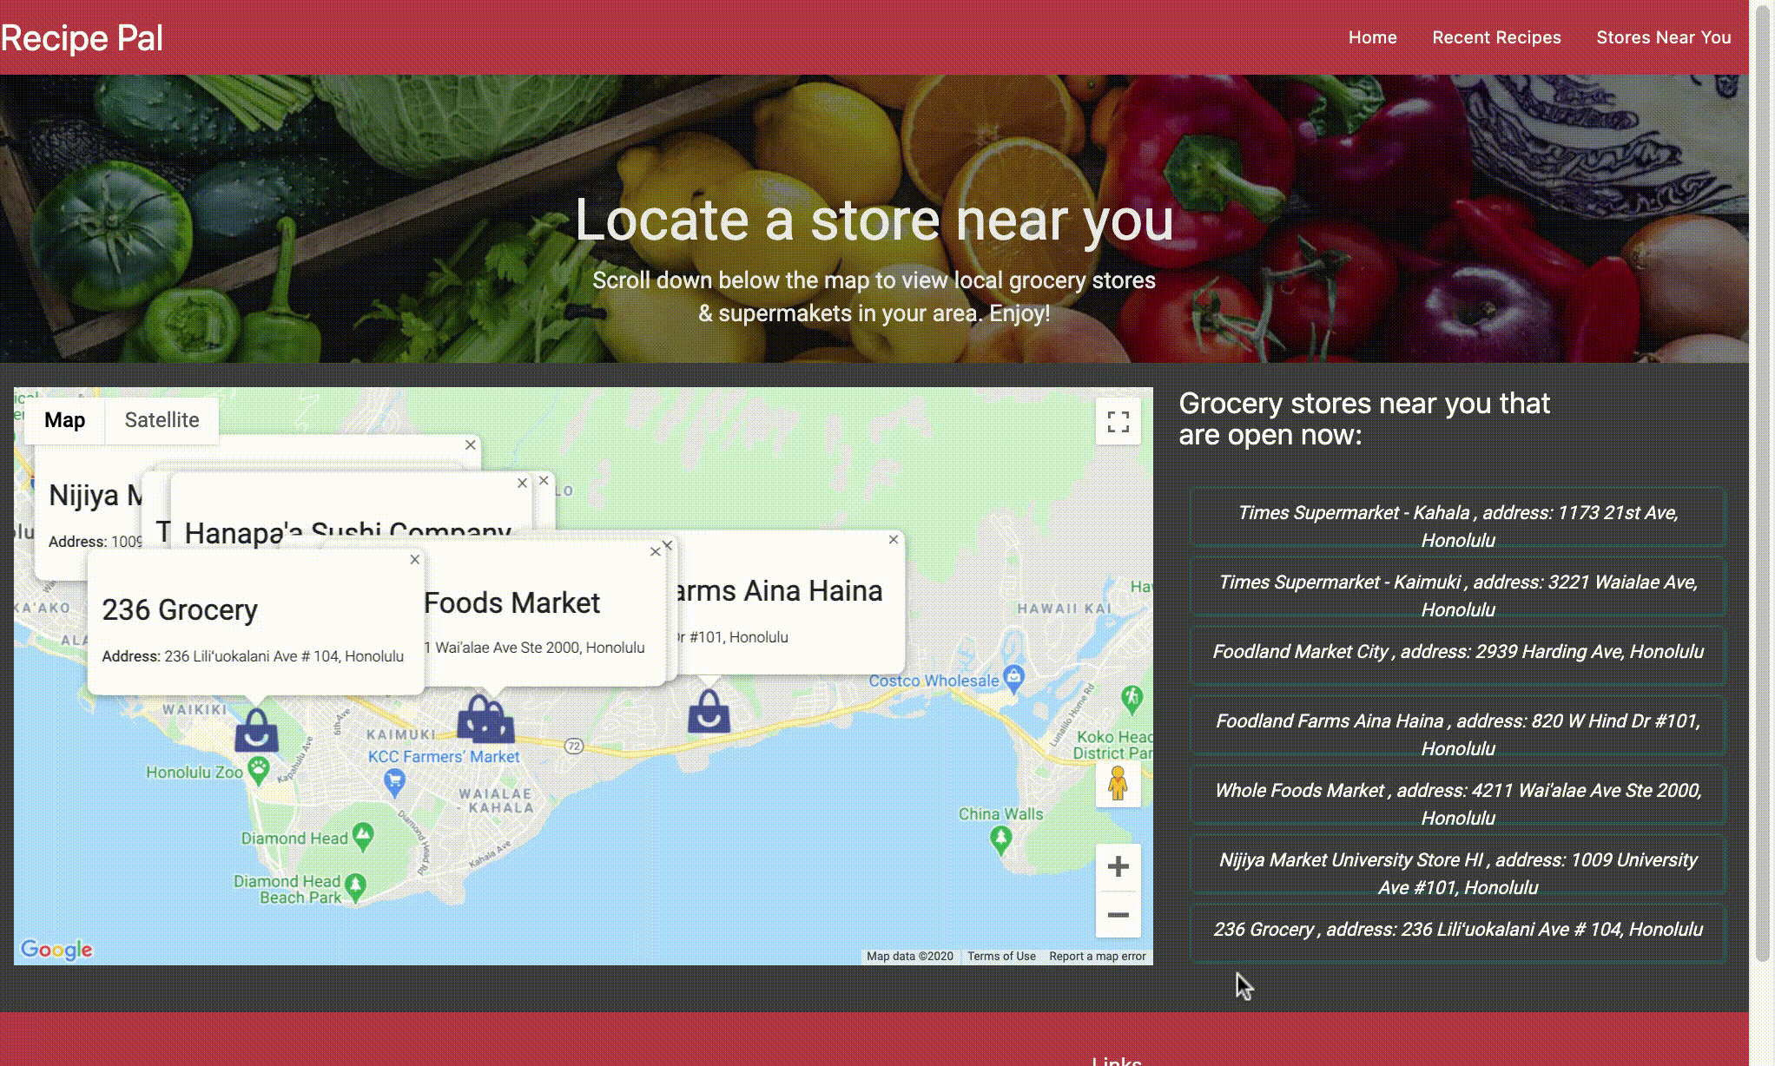Click Stores Near You navigation link

coord(1664,36)
